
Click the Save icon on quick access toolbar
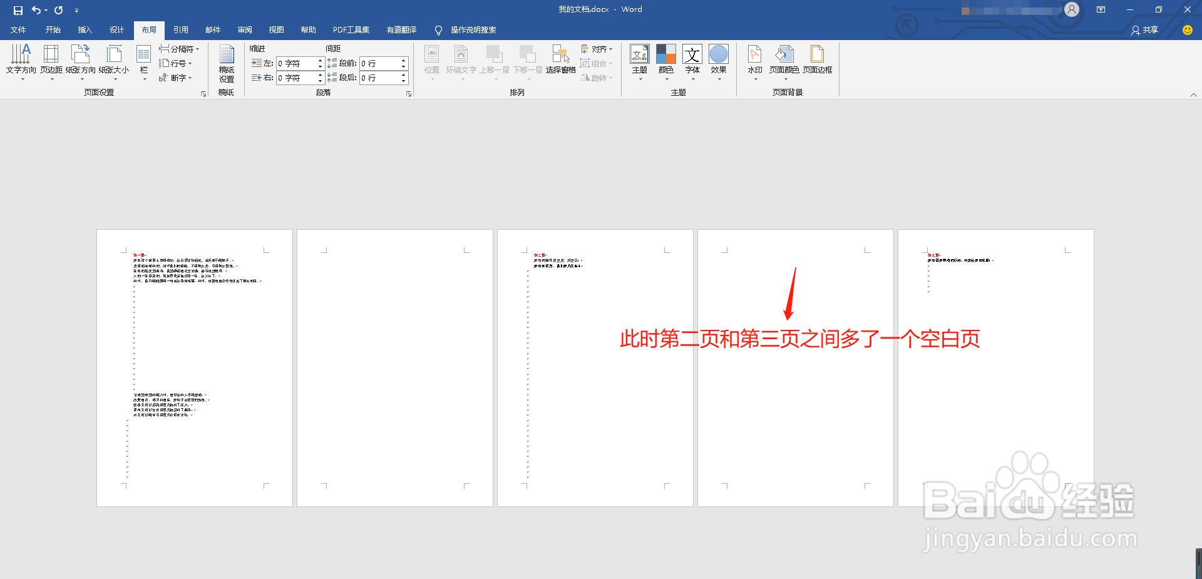coord(17,9)
